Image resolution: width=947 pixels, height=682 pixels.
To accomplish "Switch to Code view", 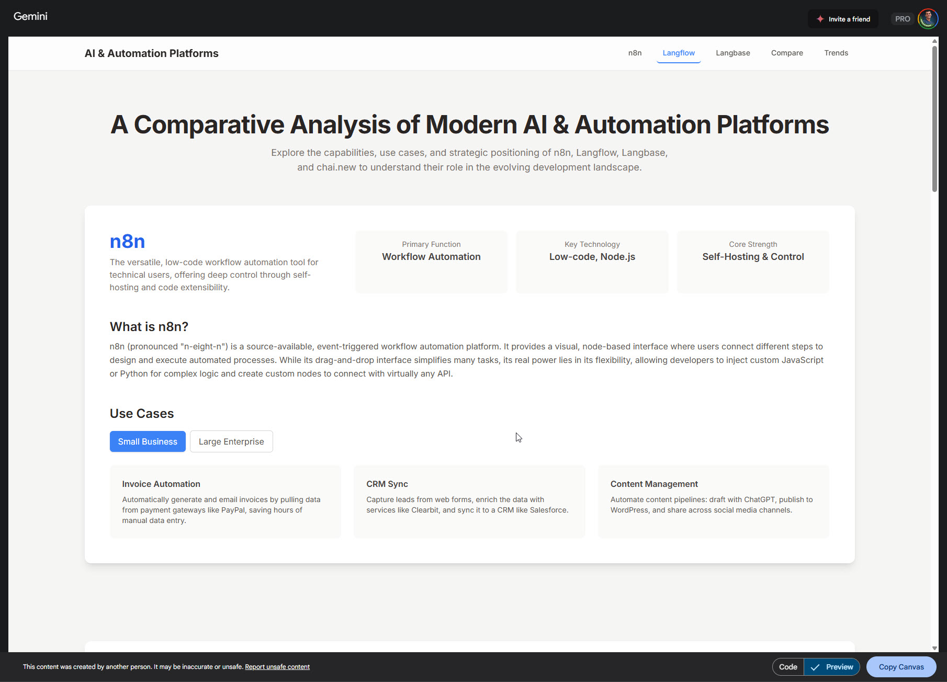I will point(788,667).
